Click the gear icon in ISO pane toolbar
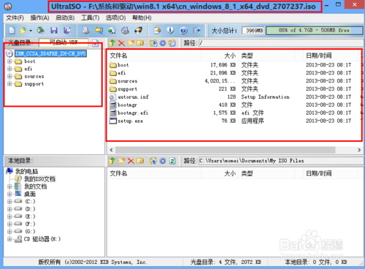This screenshot has height=269, width=365. (163, 43)
